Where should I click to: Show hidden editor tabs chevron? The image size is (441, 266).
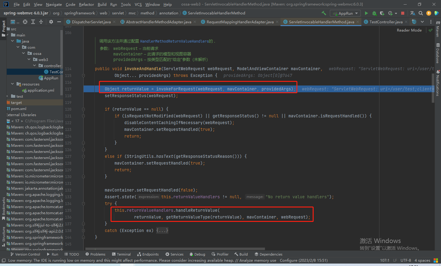point(422,22)
